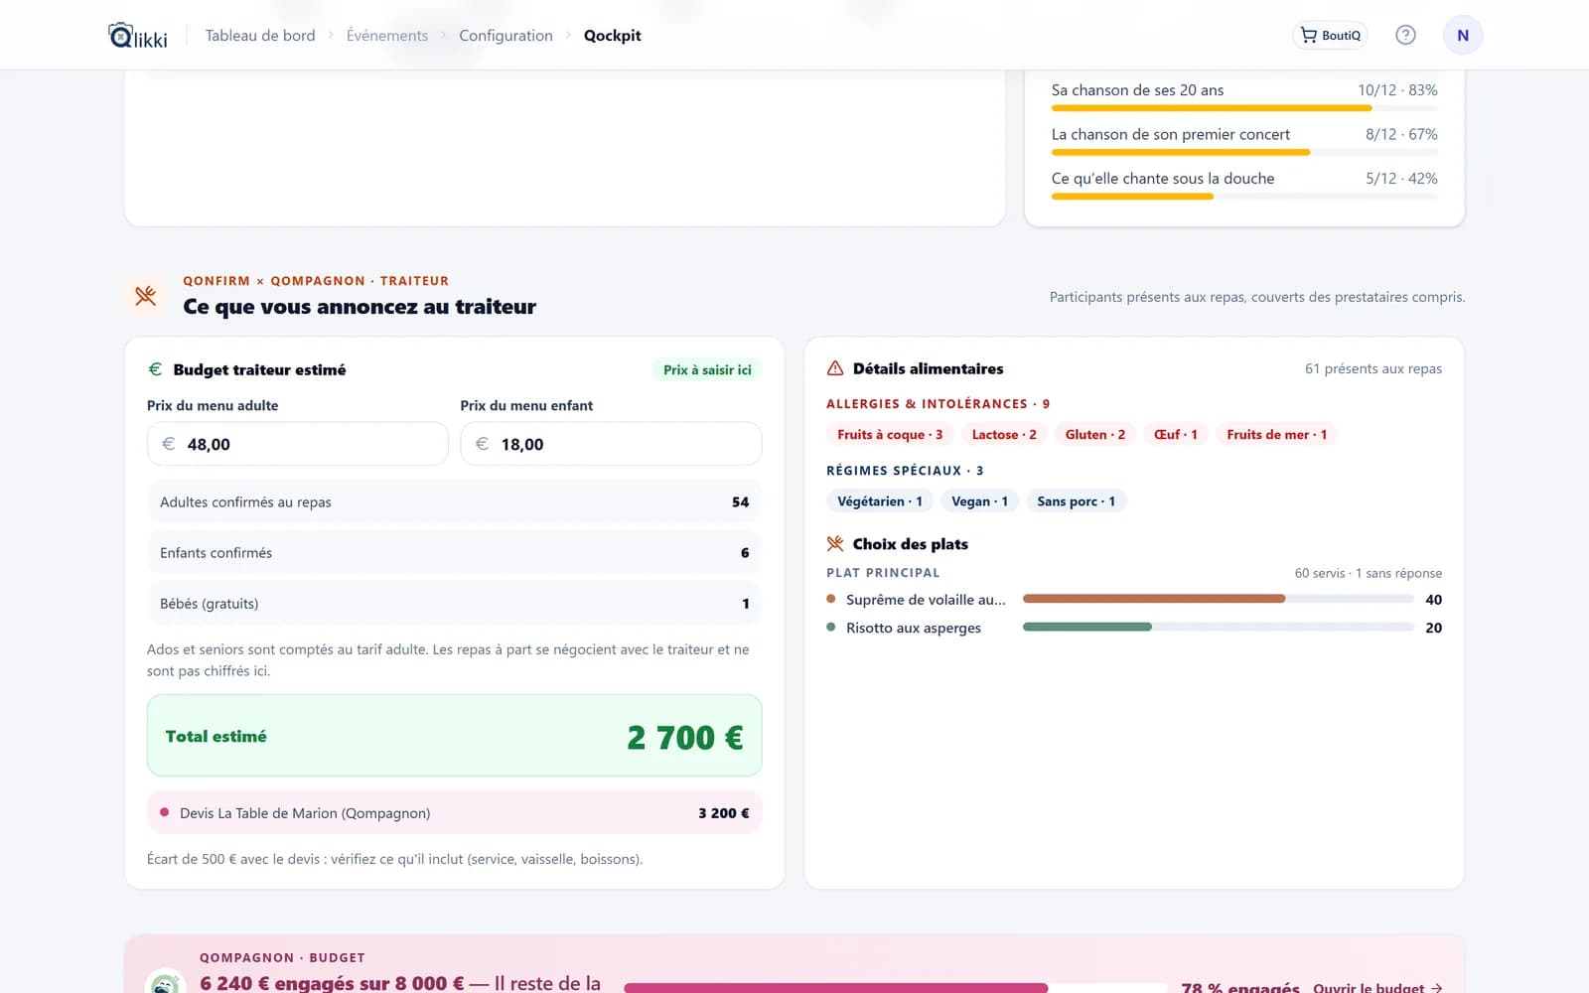Click the Suprême de volaille progress bar
Screen dimensions: 1589x993
click(x=1219, y=599)
